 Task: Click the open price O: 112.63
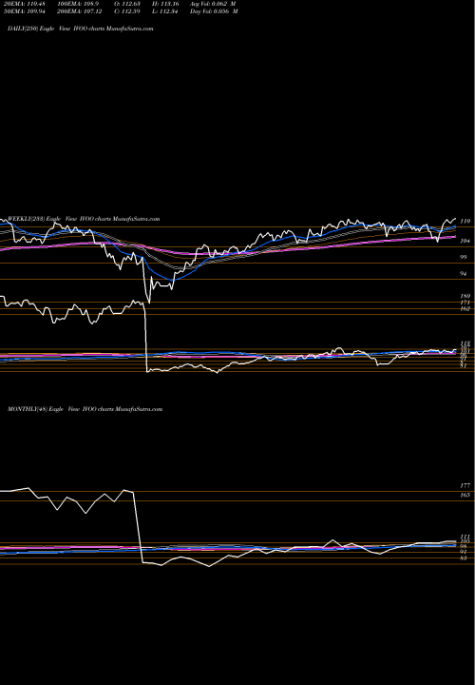point(128,4)
